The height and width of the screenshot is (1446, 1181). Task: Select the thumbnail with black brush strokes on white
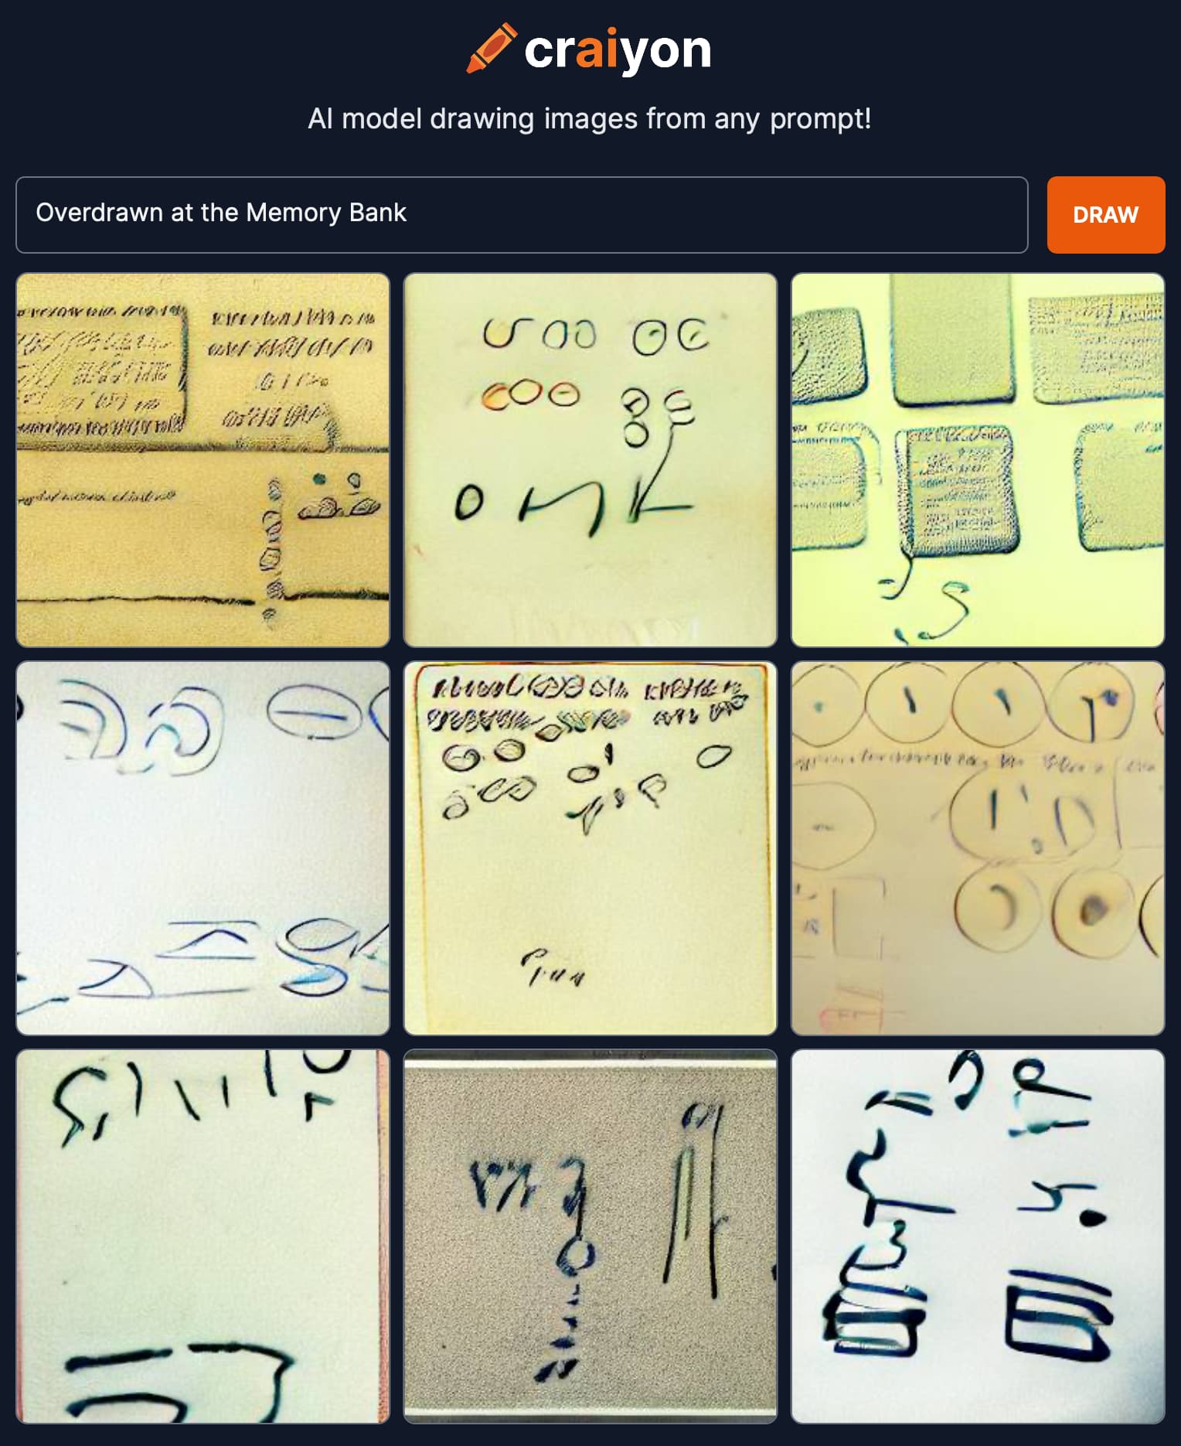click(203, 1236)
